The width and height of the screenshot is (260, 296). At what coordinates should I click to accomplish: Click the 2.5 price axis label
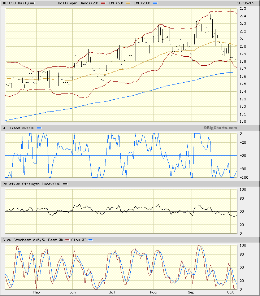pos(243,9)
